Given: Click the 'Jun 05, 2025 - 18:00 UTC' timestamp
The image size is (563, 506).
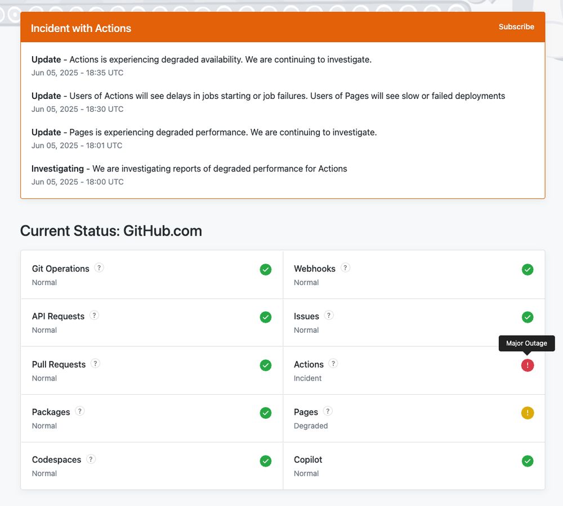Looking at the screenshot, I should tap(78, 182).
